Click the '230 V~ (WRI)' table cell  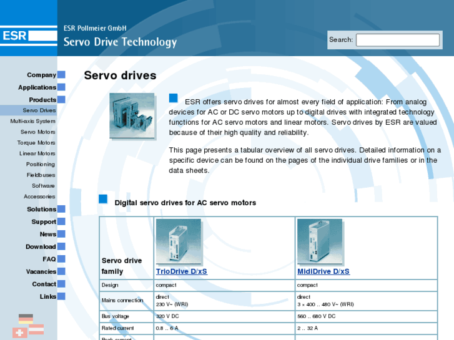click(172, 304)
